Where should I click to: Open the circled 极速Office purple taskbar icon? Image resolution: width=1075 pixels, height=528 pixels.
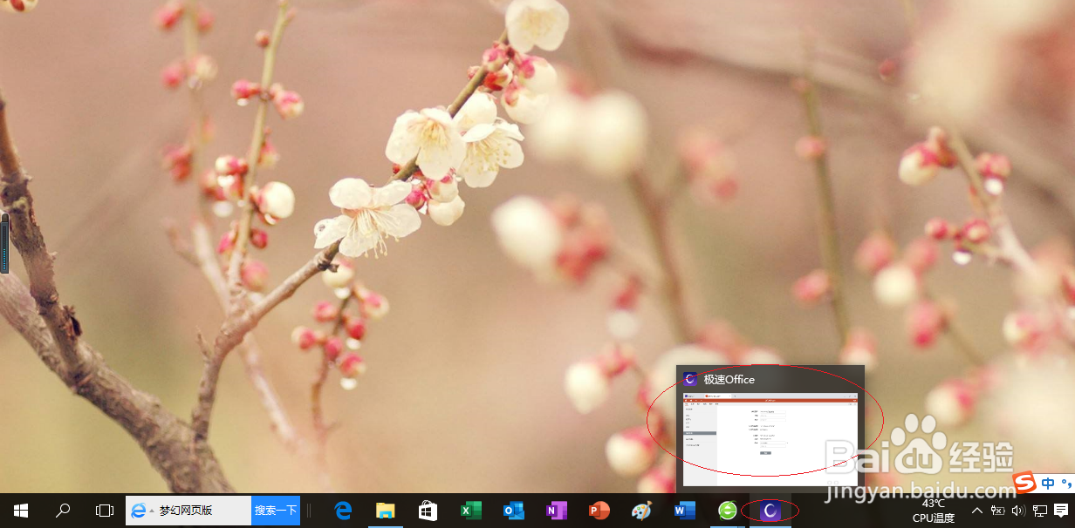click(770, 511)
